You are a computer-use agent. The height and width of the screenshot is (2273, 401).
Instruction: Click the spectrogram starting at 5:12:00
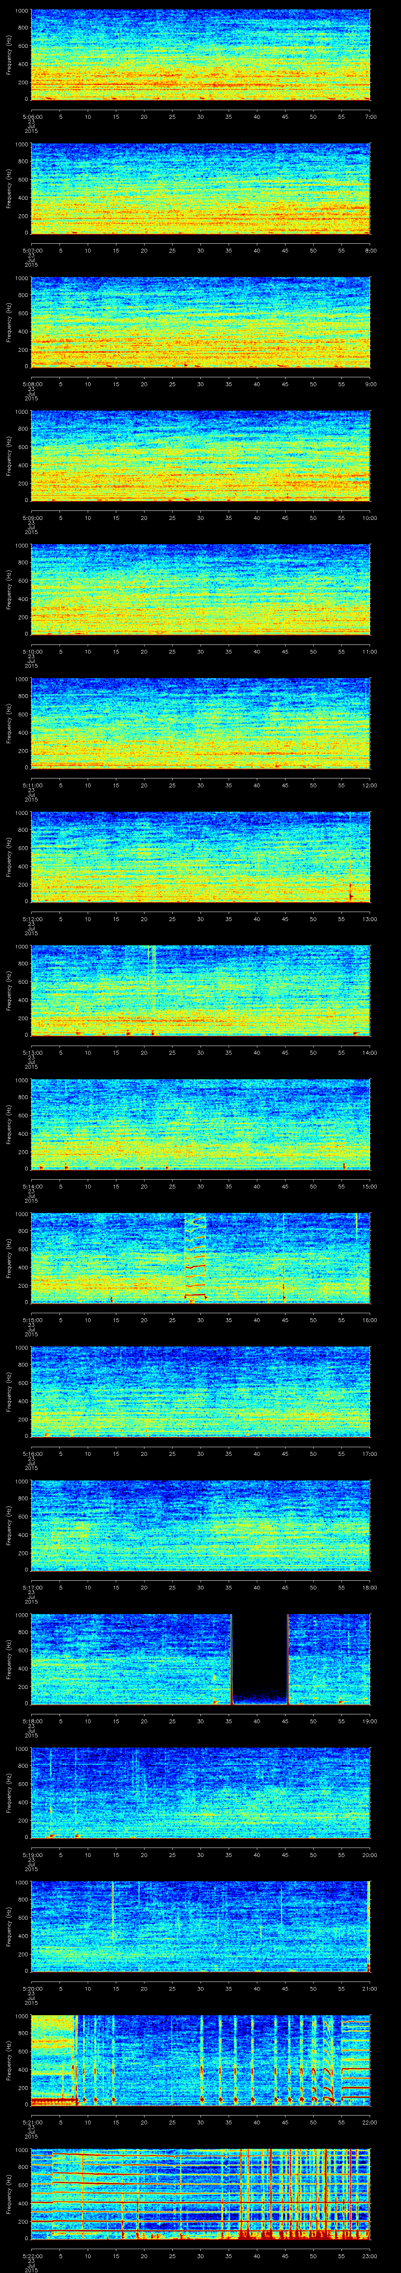(x=200, y=858)
